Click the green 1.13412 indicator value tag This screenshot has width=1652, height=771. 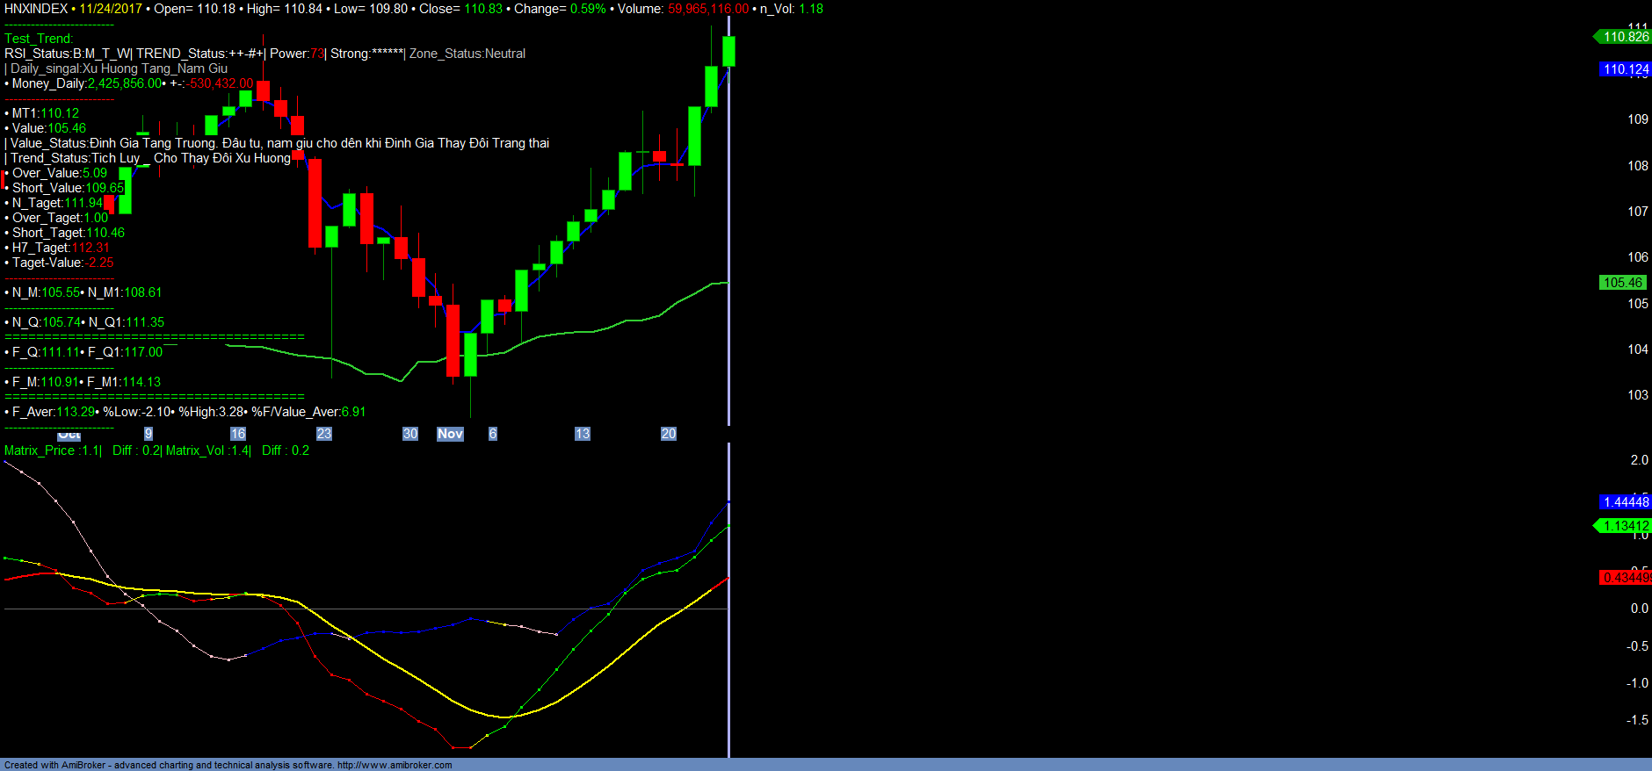pos(1625,526)
